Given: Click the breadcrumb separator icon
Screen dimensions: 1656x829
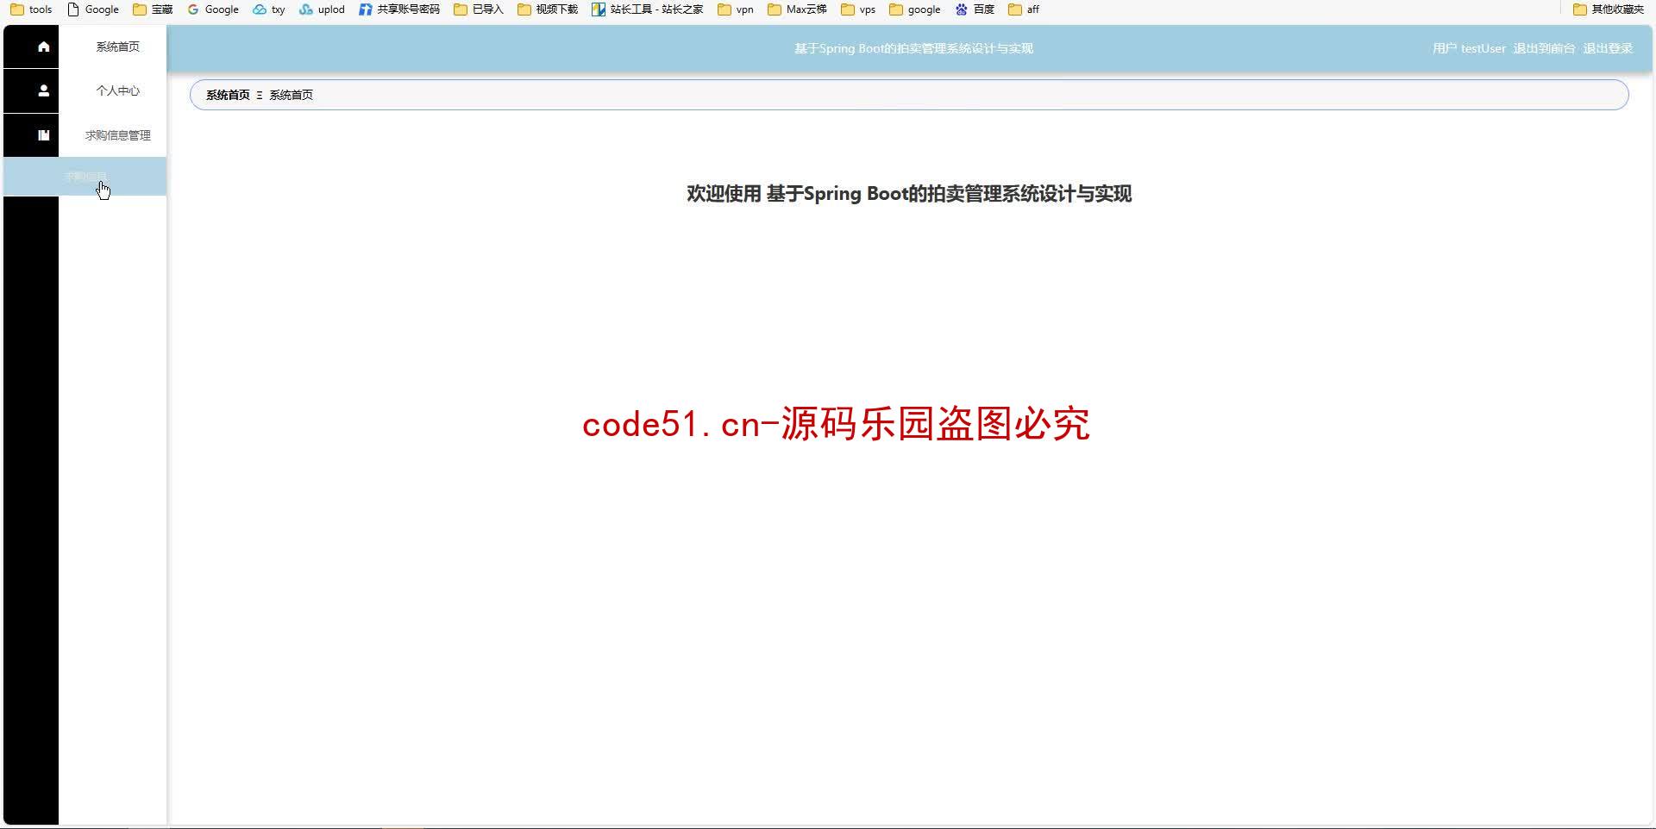Looking at the screenshot, I should (x=260, y=95).
